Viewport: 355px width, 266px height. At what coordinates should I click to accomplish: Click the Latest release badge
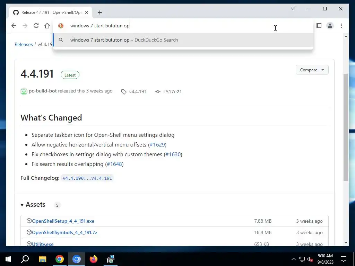tap(70, 75)
